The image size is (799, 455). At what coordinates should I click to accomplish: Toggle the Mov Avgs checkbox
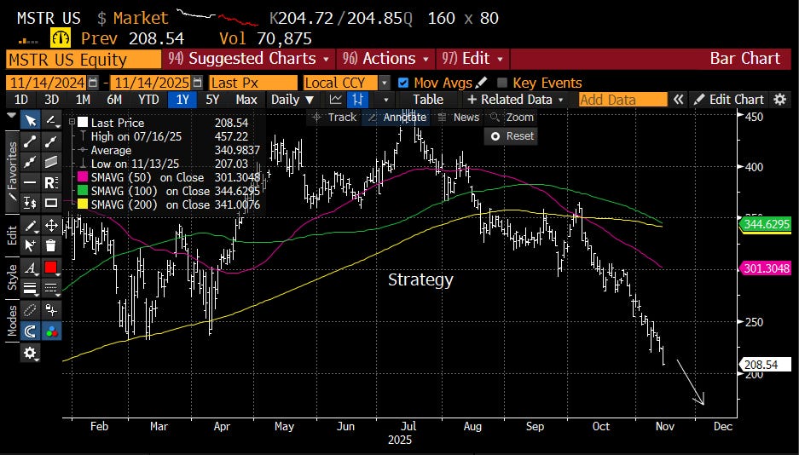click(x=403, y=83)
